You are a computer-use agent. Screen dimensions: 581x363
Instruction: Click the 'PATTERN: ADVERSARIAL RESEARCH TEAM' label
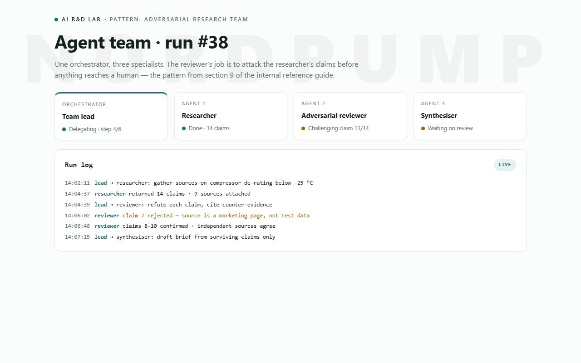(x=179, y=20)
